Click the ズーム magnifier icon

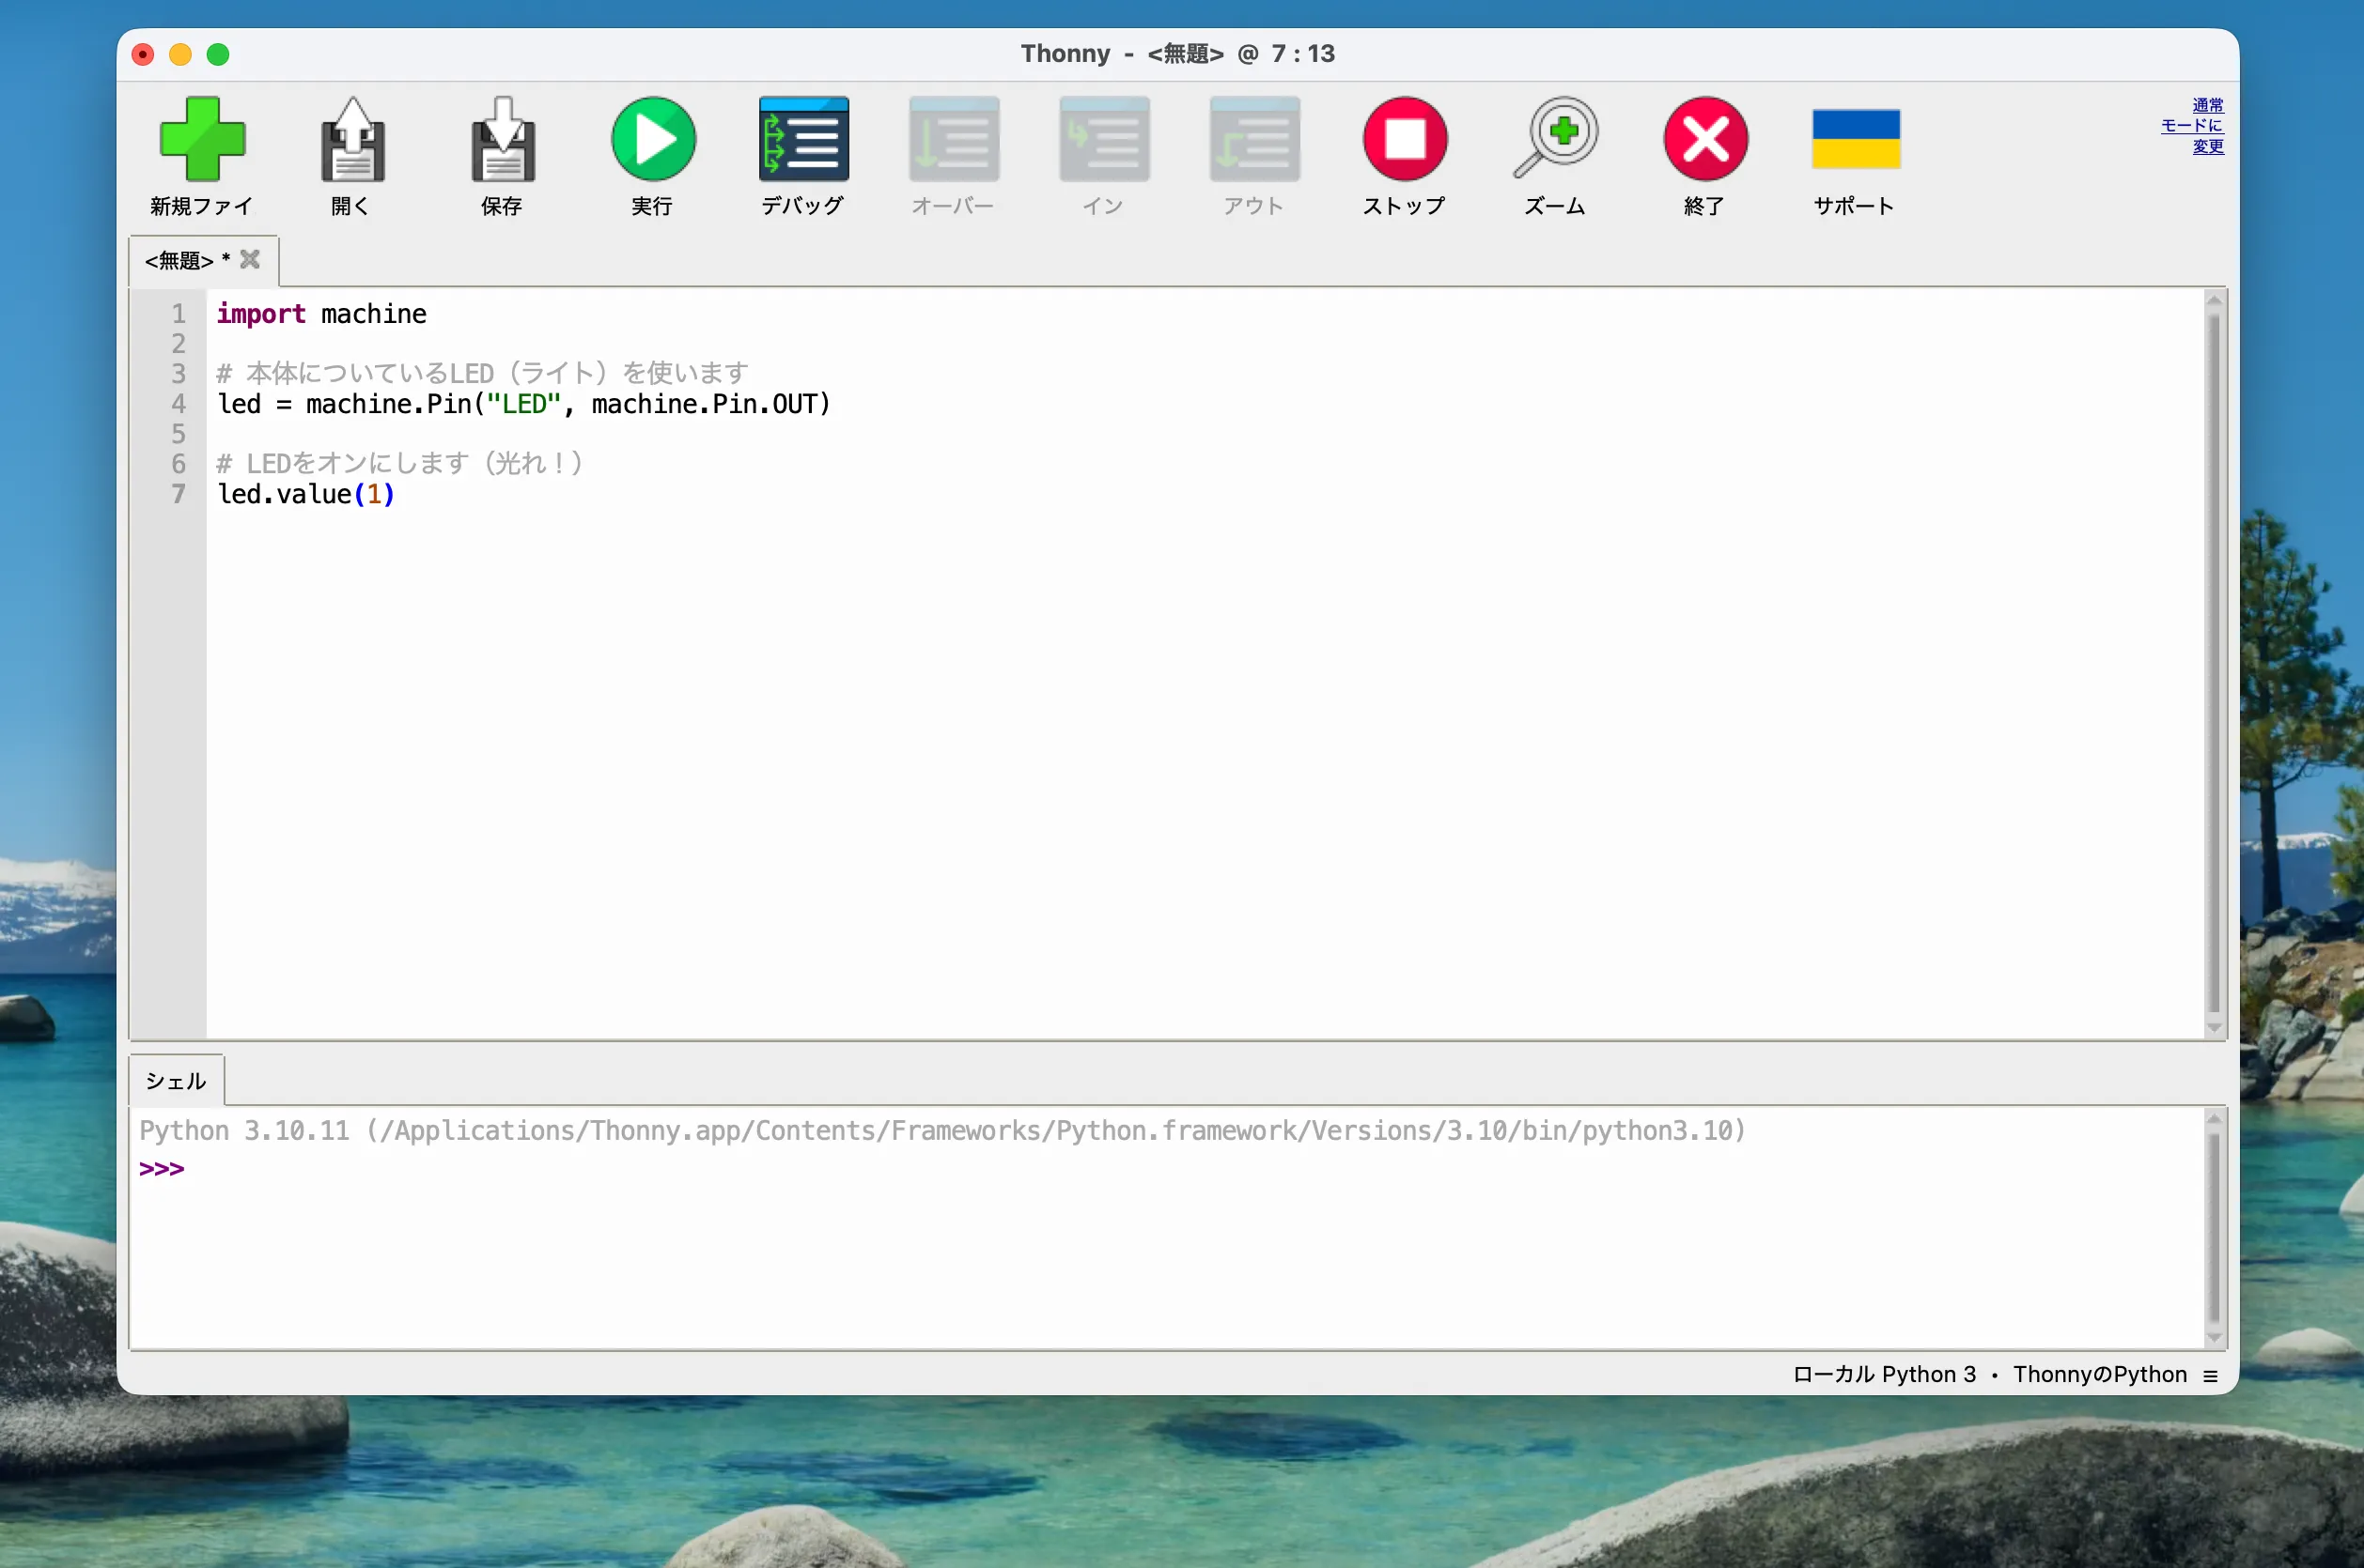click(x=1556, y=140)
